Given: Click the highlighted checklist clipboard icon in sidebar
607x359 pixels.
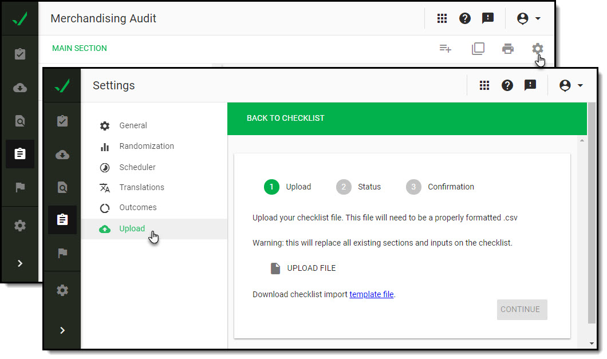Looking at the screenshot, I should [62, 219].
